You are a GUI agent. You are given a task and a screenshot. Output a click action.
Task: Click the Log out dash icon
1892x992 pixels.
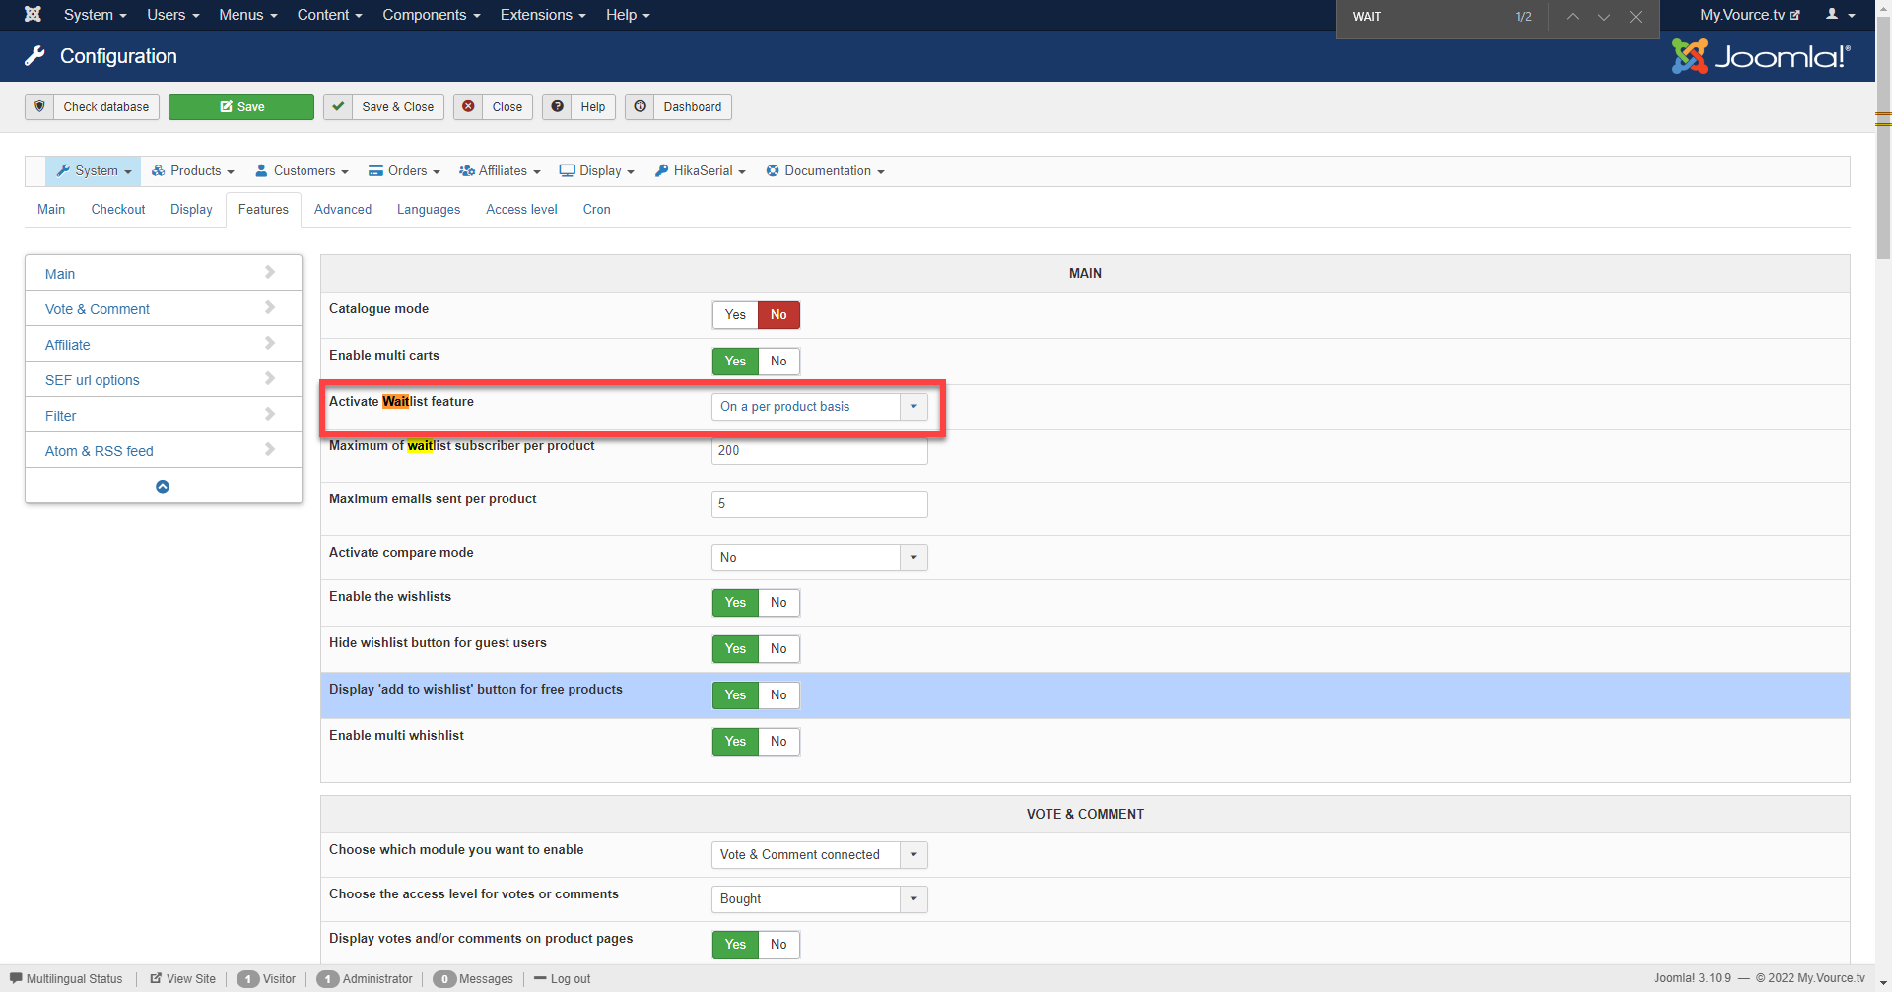click(x=540, y=978)
